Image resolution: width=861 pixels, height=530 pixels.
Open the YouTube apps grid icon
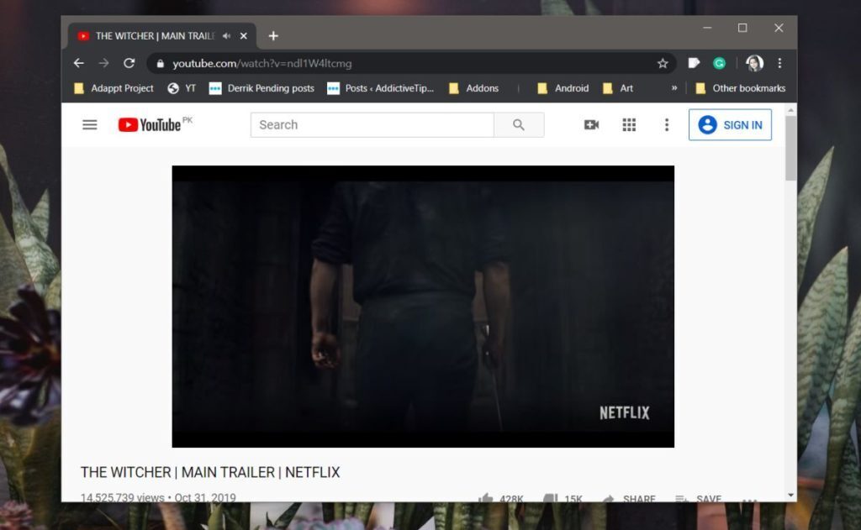coord(629,124)
